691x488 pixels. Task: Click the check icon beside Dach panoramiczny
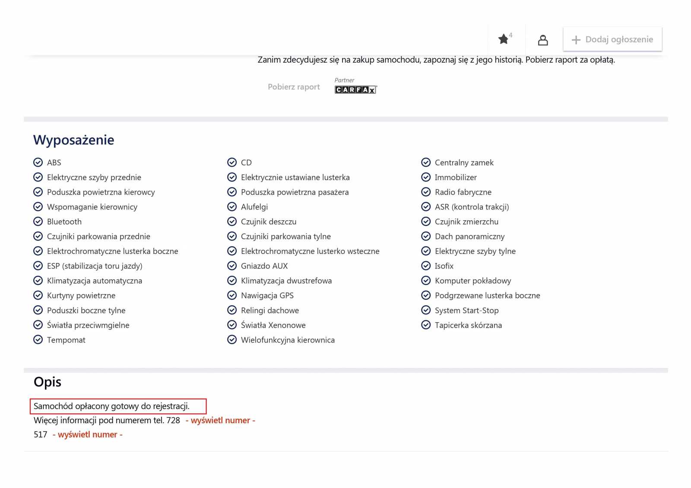pyautogui.click(x=426, y=236)
